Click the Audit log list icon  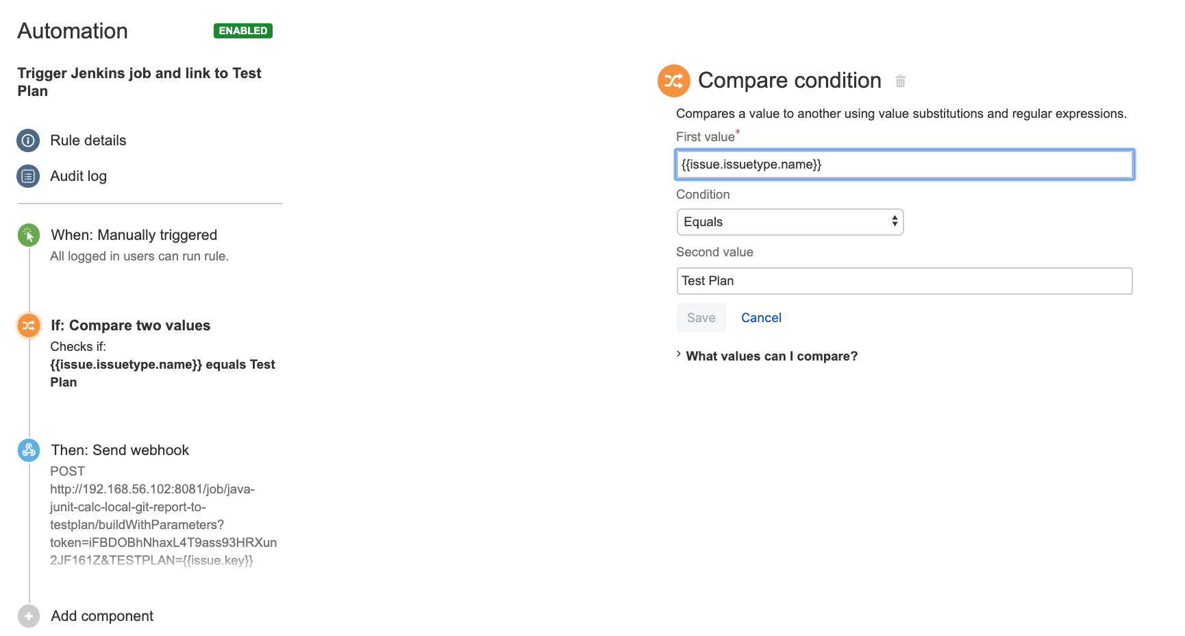click(x=28, y=176)
